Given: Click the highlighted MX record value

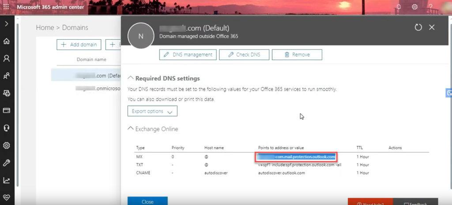Looking at the screenshot, I should coord(296,157).
